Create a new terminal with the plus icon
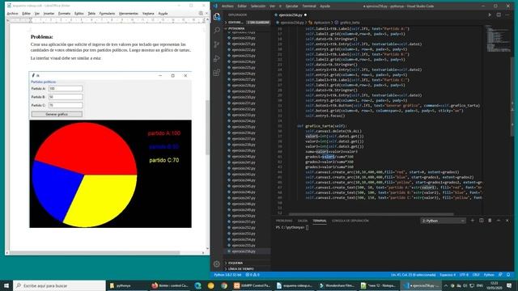518x291 pixels. (x=473, y=221)
